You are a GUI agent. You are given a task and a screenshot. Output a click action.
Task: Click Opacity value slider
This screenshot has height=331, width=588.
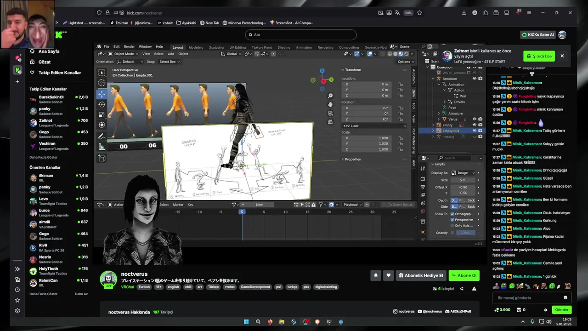[466, 233]
